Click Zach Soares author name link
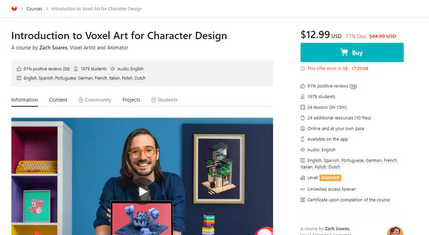 (54, 48)
